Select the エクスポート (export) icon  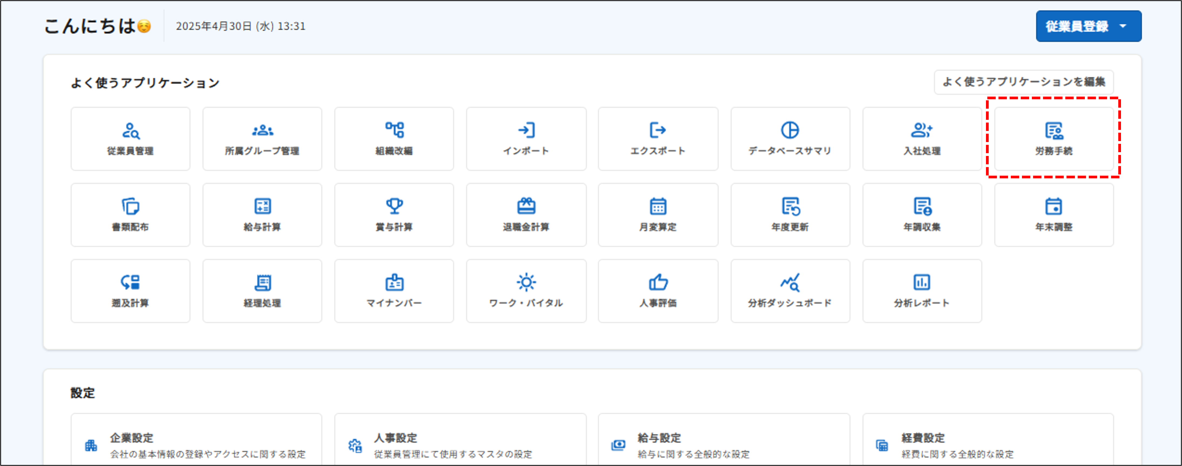coord(657,138)
